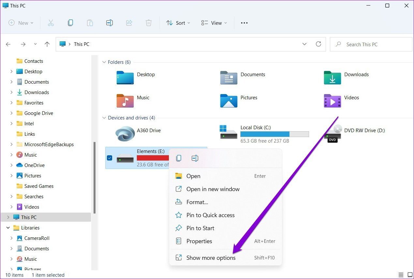This screenshot has width=414, height=279.
Task: Select the Local Disk (C:) drive icon
Action: [x=229, y=132]
